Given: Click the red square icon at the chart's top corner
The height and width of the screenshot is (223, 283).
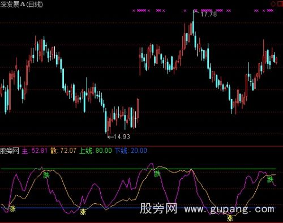Looking at the screenshot, I should 280,4.
